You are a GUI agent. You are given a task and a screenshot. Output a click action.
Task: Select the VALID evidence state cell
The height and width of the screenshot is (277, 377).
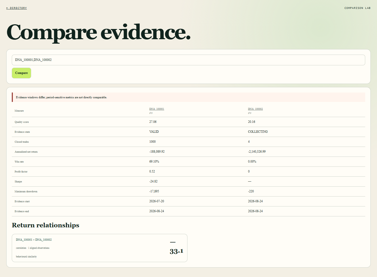tap(154, 132)
